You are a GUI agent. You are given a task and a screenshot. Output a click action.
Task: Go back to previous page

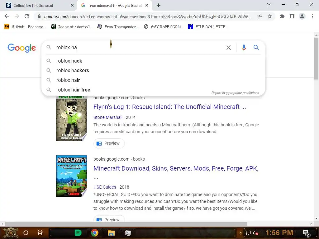[7, 16]
